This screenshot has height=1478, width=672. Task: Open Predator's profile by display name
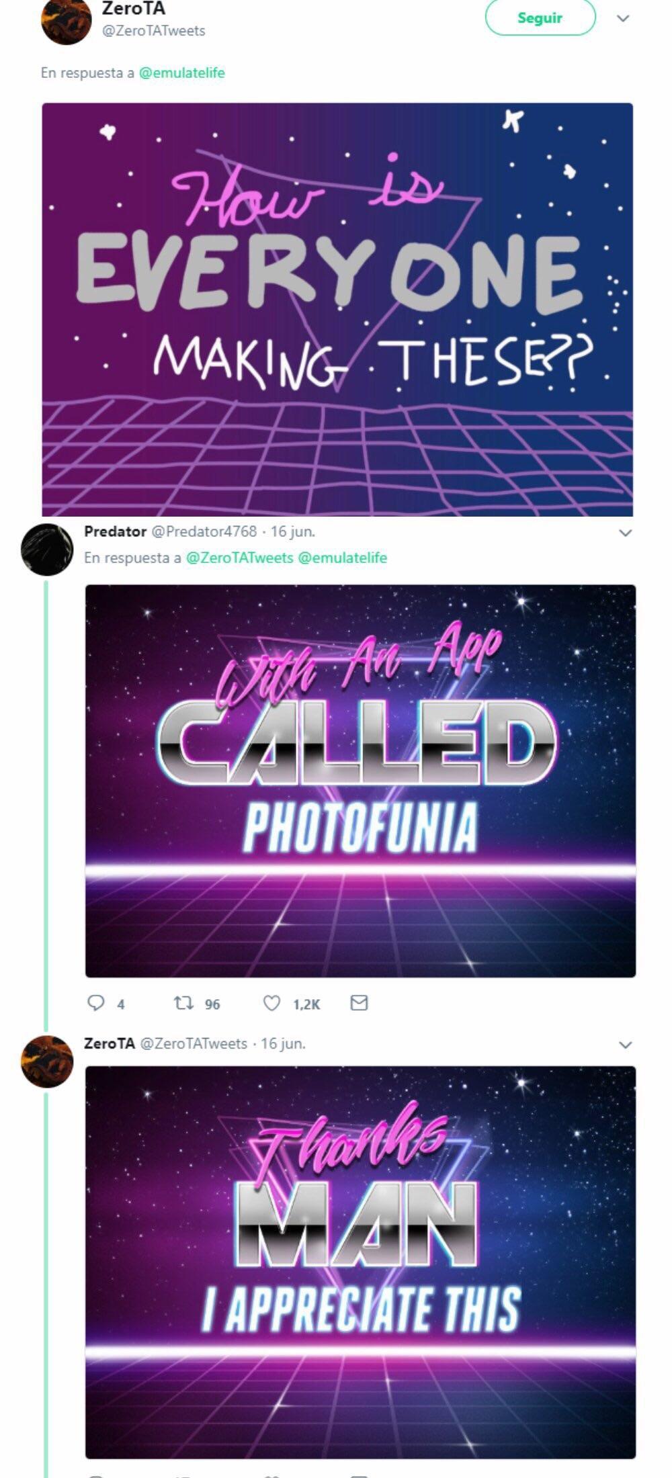click(115, 531)
